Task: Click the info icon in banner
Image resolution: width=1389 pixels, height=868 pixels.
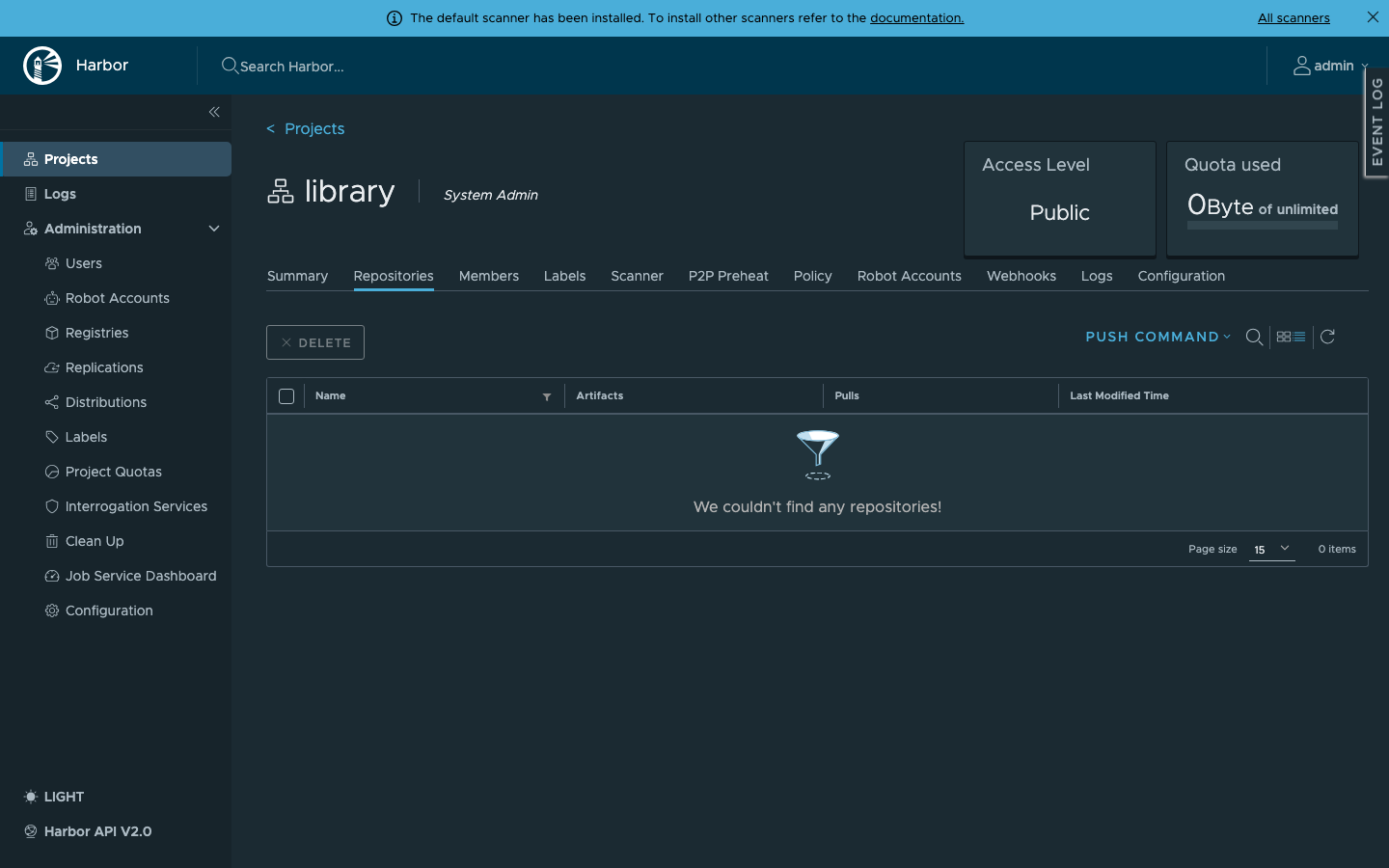Action: (x=395, y=18)
